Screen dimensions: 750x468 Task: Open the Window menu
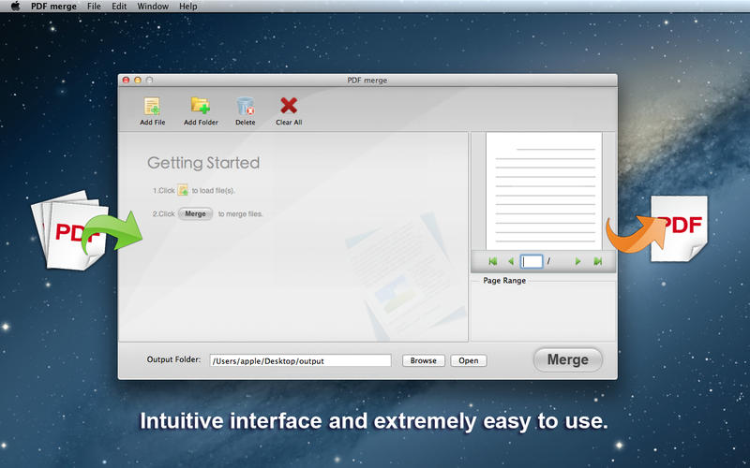[153, 7]
